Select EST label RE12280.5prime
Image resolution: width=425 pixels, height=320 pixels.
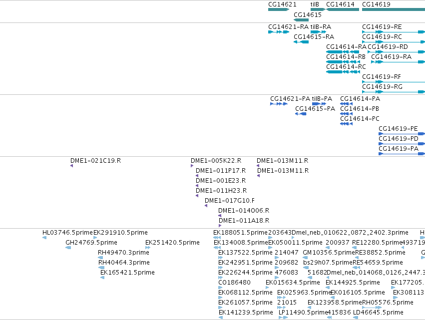click(377, 243)
